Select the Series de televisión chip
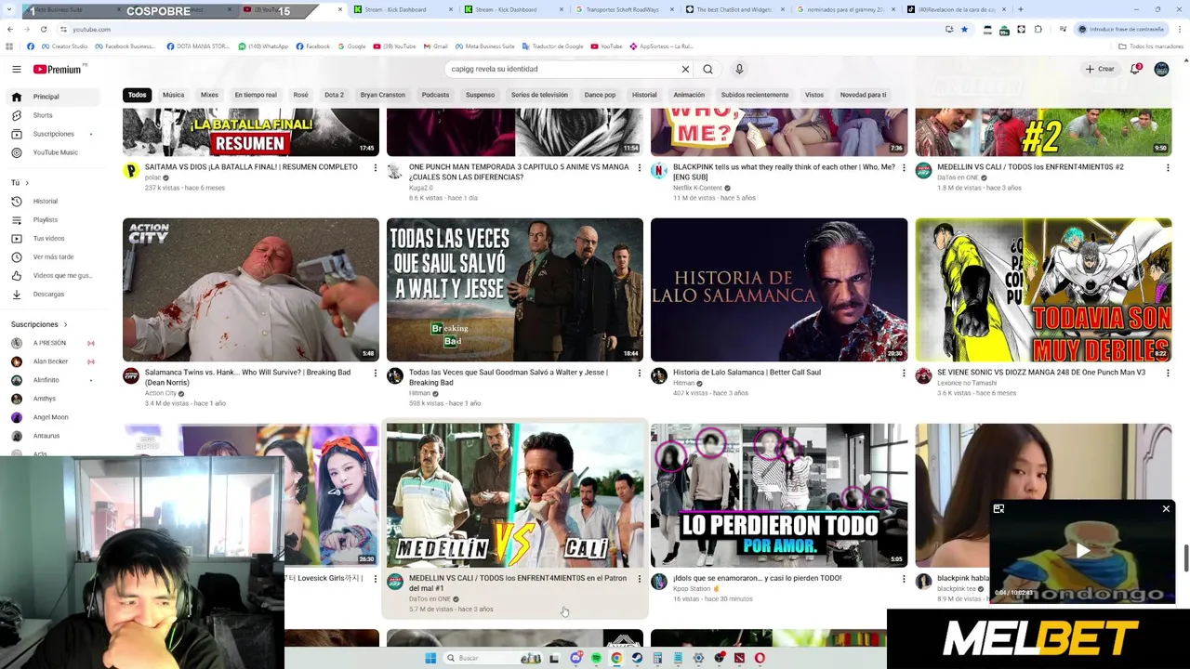This screenshot has height=669, width=1190. tap(539, 95)
